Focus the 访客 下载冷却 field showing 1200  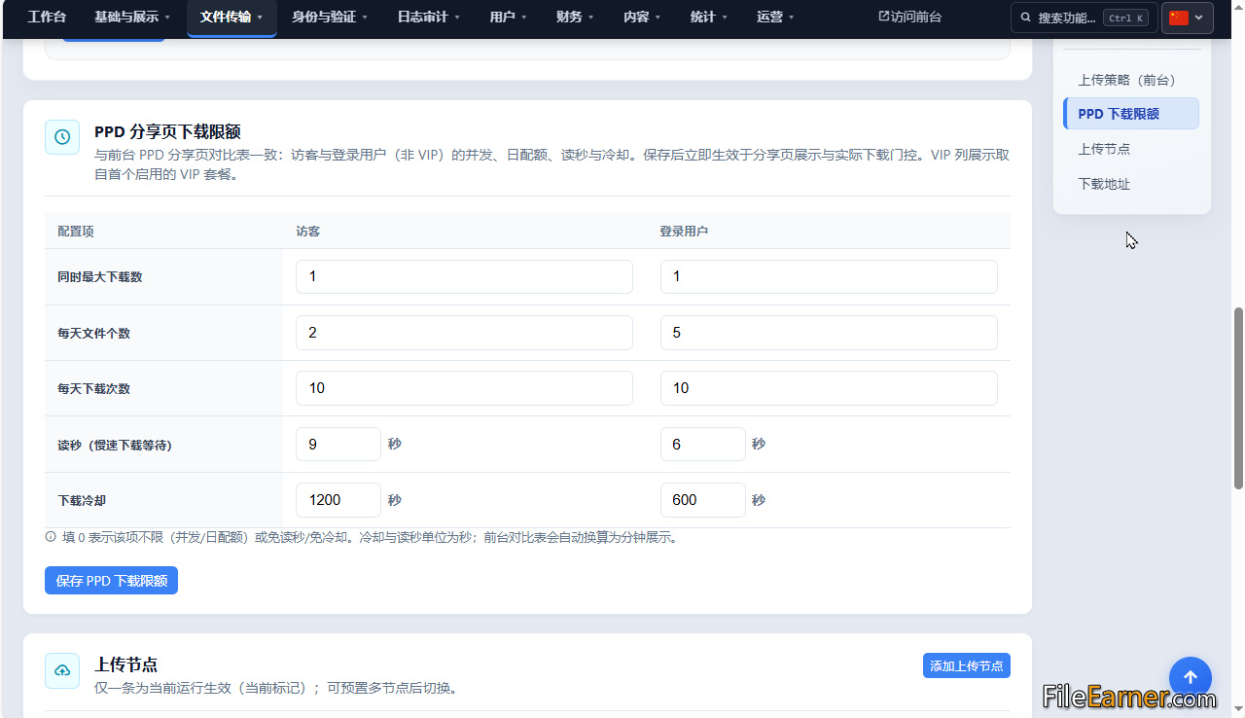[338, 500]
